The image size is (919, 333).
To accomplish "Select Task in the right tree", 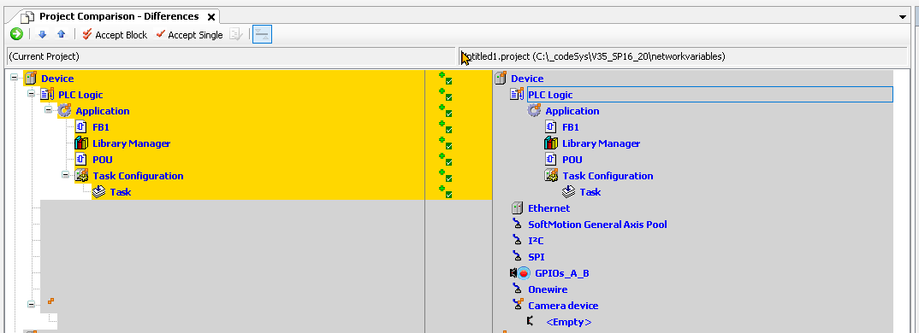I will [x=590, y=192].
